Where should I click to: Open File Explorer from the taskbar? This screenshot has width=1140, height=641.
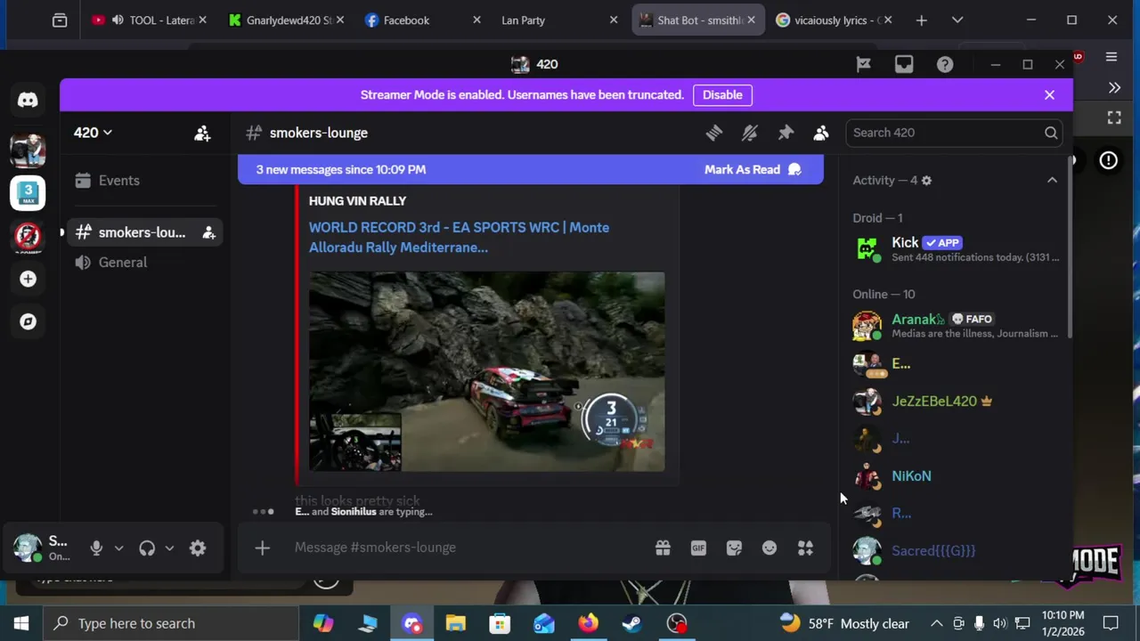coord(456,623)
